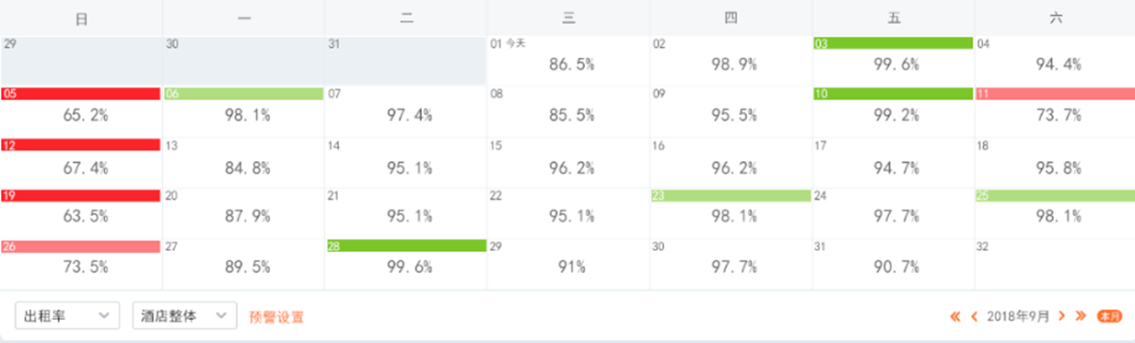
Task: Select the pink bar on day 26
Action: coord(81,246)
